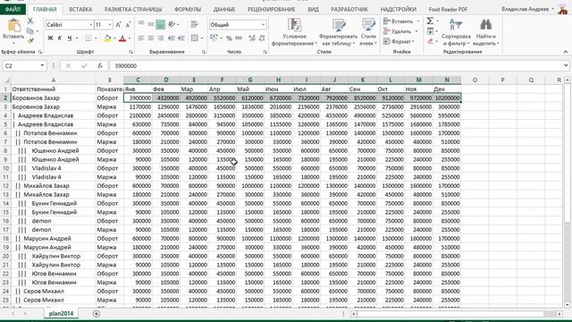Collapse the ribbon with the arrow
Viewport: 572px width, 322px height.
click(x=566, y=52)
